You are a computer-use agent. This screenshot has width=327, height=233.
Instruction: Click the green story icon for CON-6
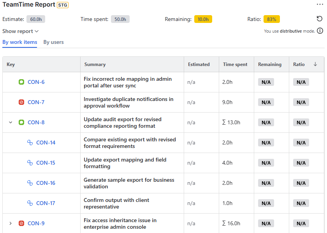click(21, 82)
